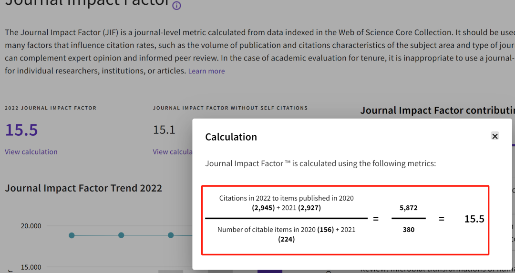Image resolution: width=515 pixels, height=273 pixels.
Task: Select the 15.1 without self citations value
Action: coord(164,130)
